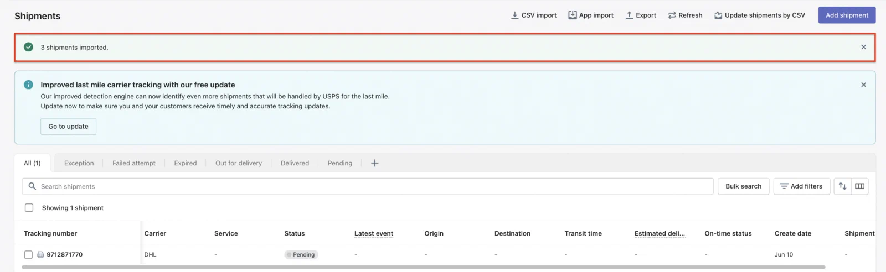Click the On-time status column header

(728, 233)
